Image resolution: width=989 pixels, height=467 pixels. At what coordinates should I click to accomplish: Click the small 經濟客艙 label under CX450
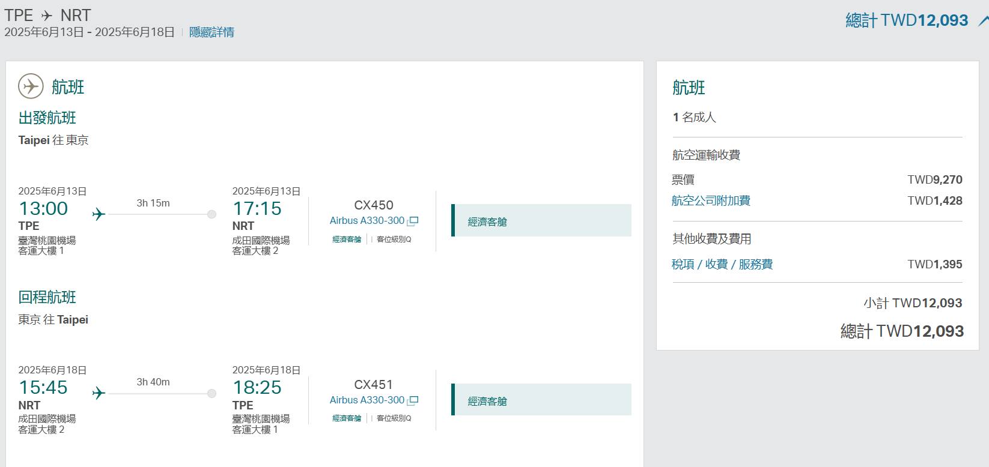click(347, 240)
